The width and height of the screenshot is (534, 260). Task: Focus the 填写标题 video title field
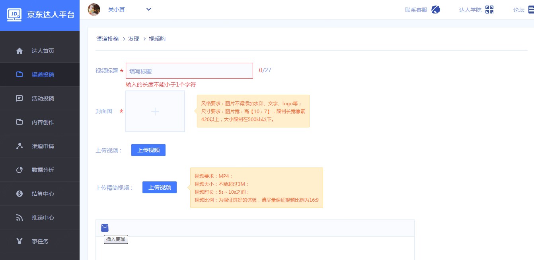(x=189, y=71)
